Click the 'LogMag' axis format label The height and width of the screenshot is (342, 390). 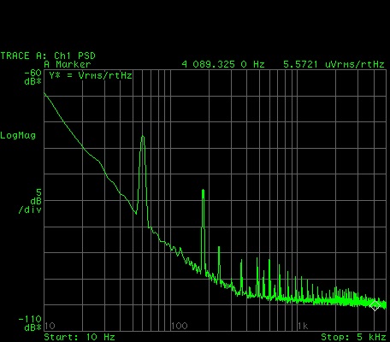[x=18, y=135]
